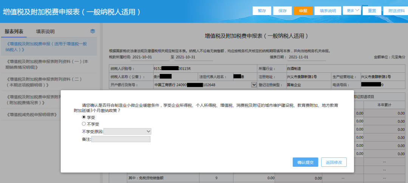Switch to the 报表列表 tab

[x=14, y=32]
